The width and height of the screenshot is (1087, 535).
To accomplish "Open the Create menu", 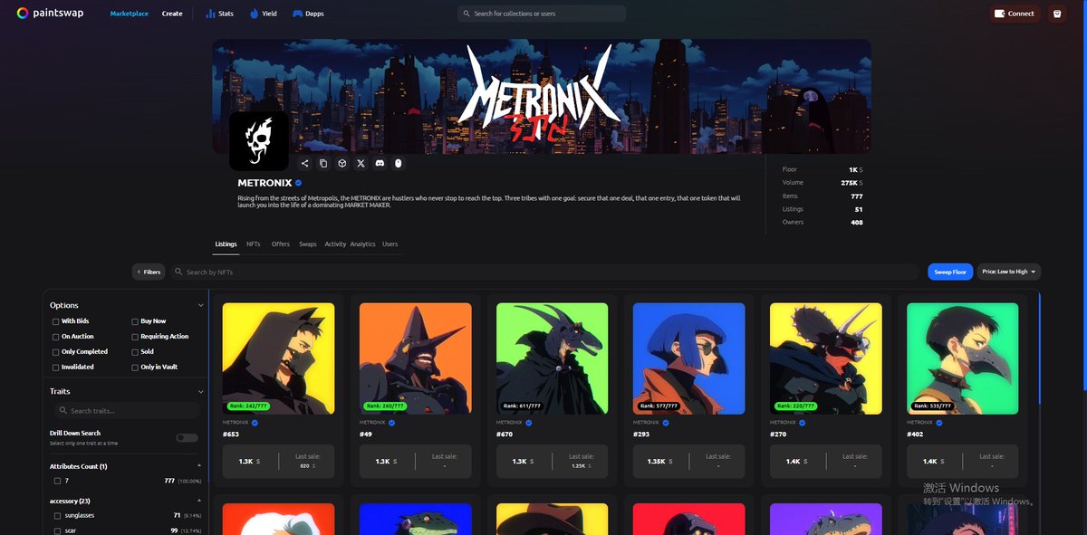I will pos(172,14).
